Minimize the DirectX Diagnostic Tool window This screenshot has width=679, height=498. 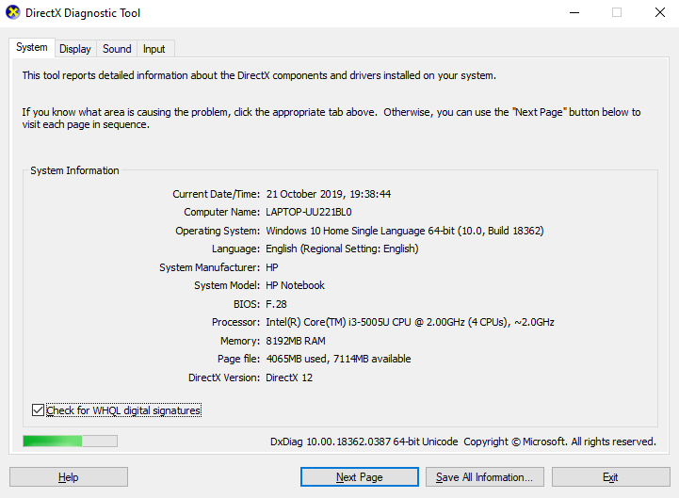click(574, 13)
